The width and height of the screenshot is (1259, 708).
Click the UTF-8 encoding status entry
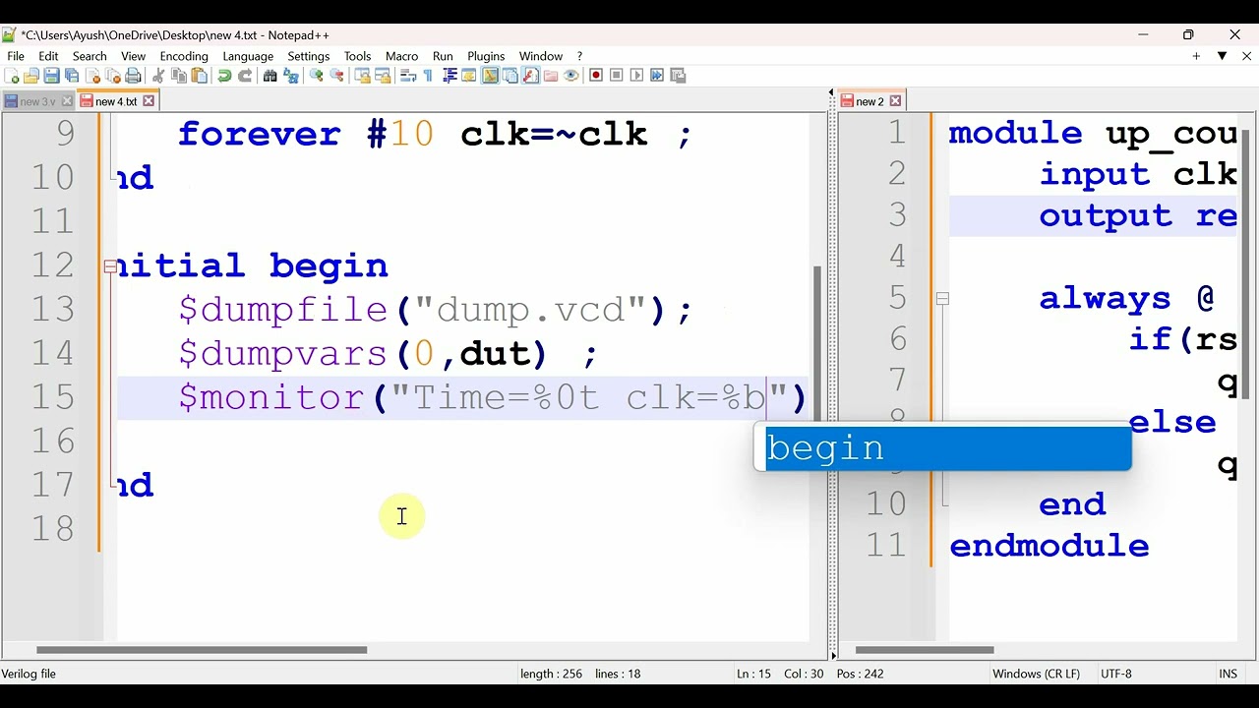pos(1116,674)
